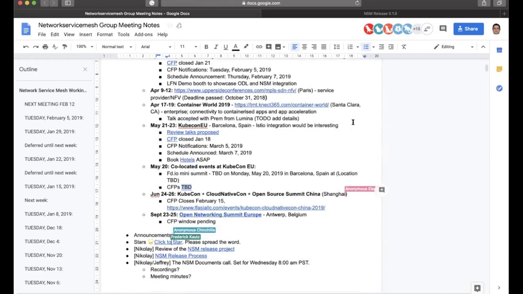This screenshot has height=294, width=523.
Task: Click the Decrease indent icon
Action: click(x=381, y=47)
